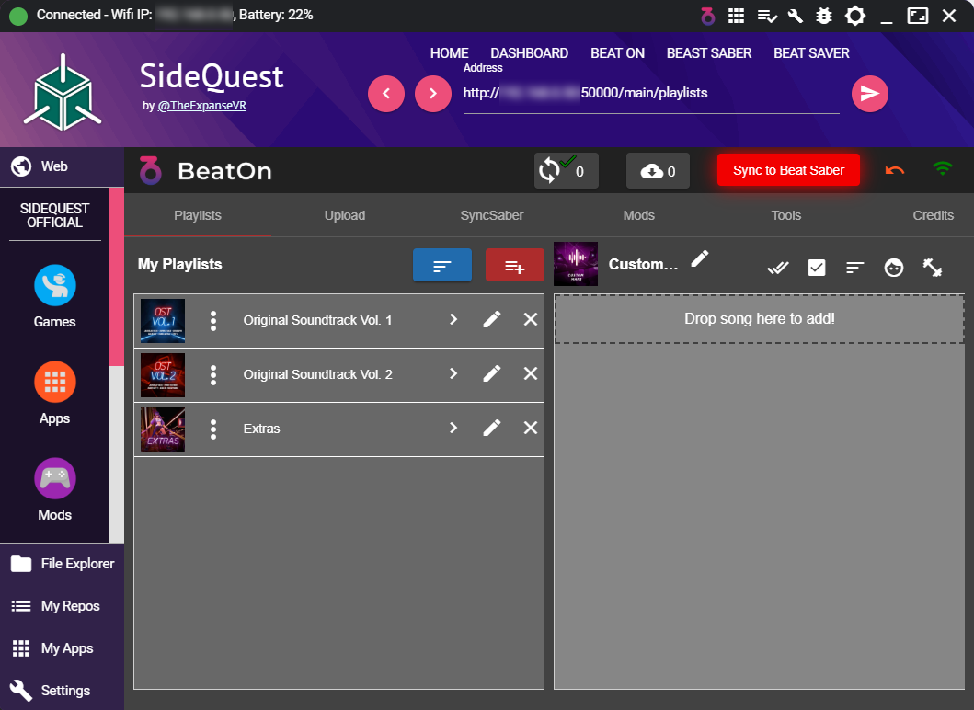Click the address URL input field
Image resolution: width=974 pixels, height=710 pixels.
[x=651, y=93]
